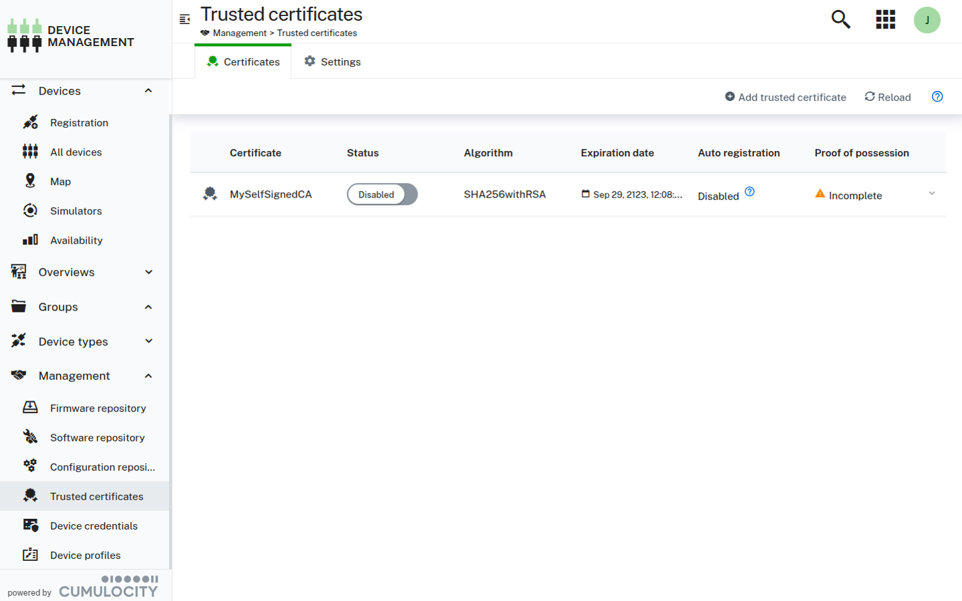Viewport: 962px width, 601px height.
Task: Open the Map view icon
Action: tap(30, 181)
